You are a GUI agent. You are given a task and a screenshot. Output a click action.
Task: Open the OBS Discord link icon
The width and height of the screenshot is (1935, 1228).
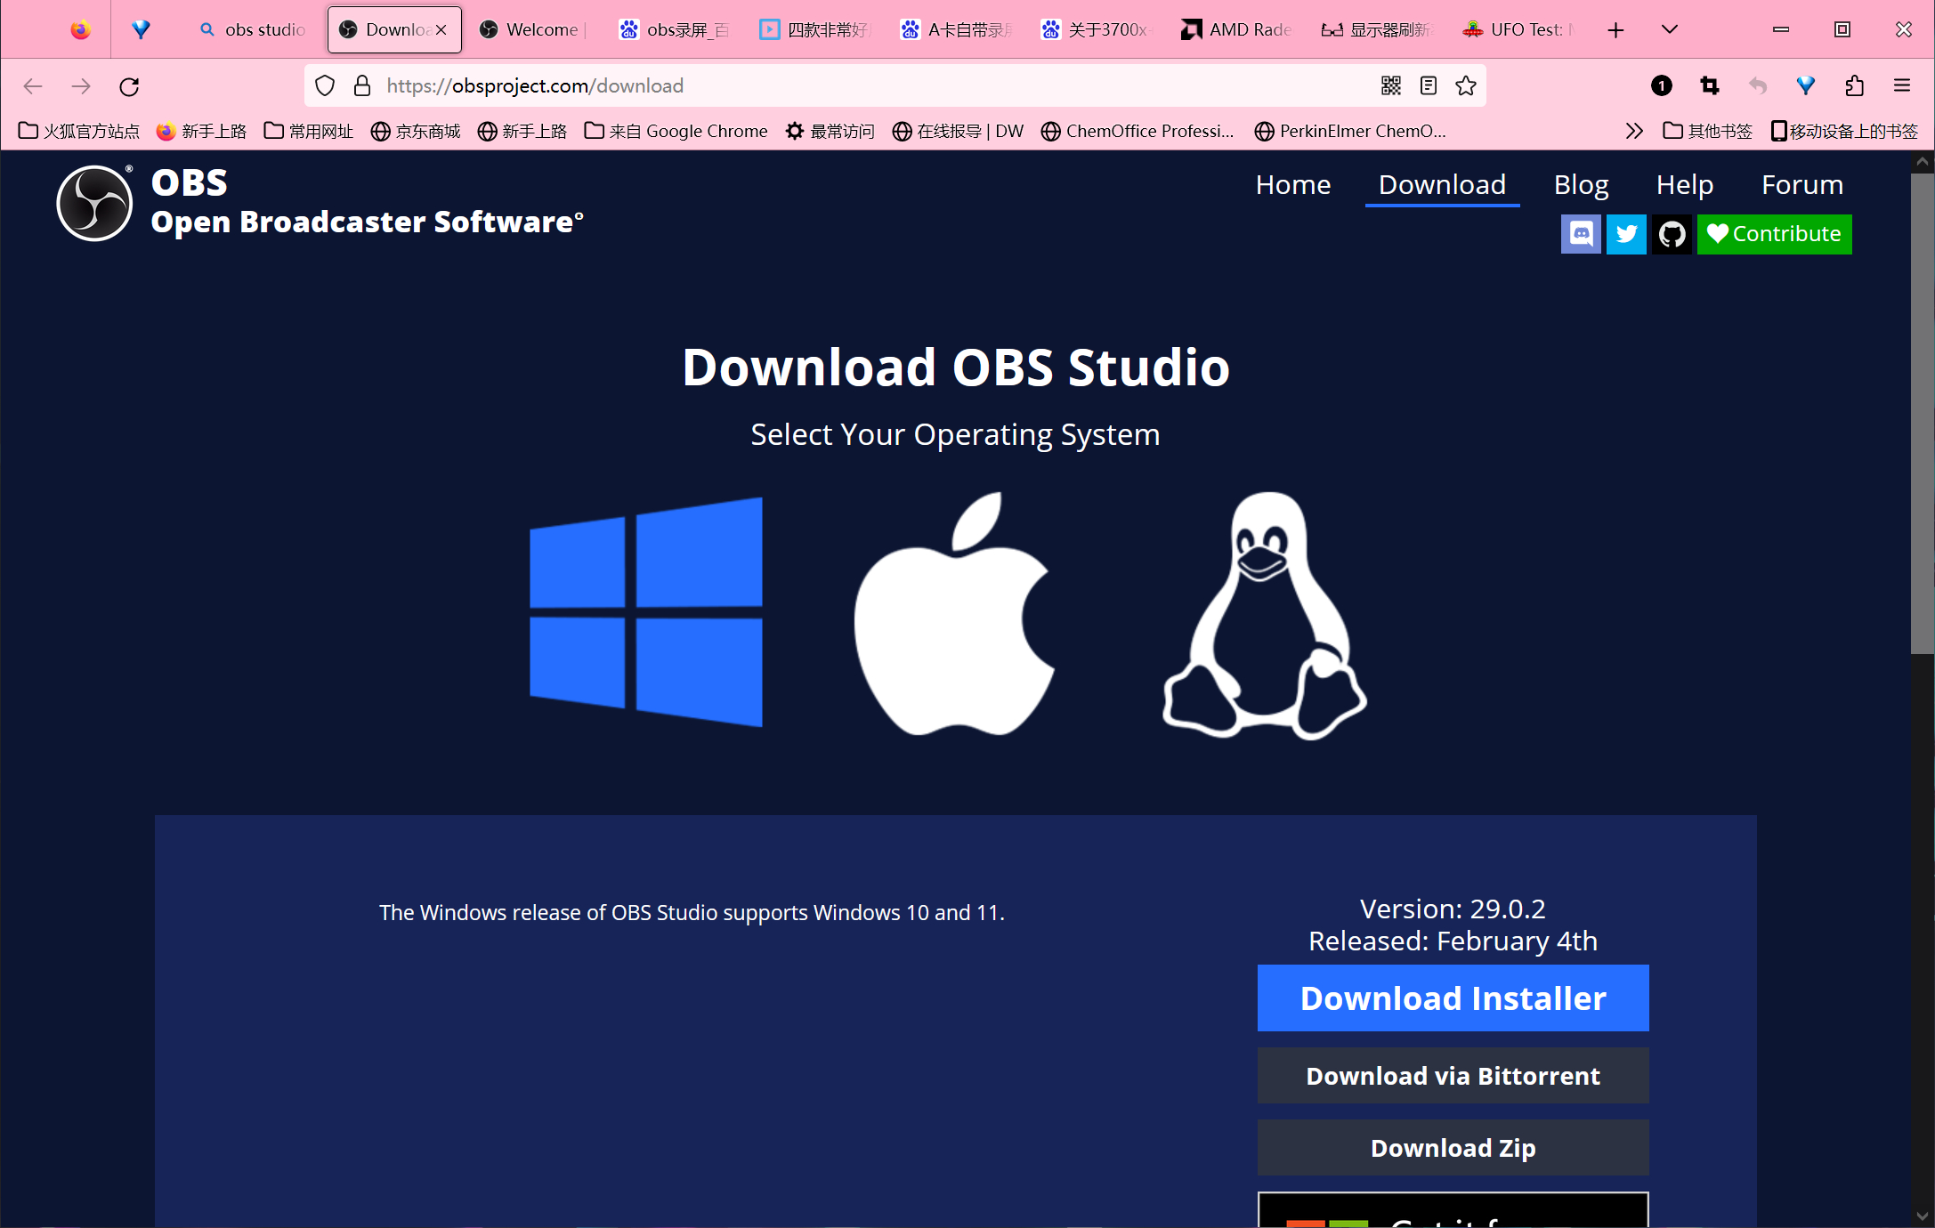(x=1581, y=234)
